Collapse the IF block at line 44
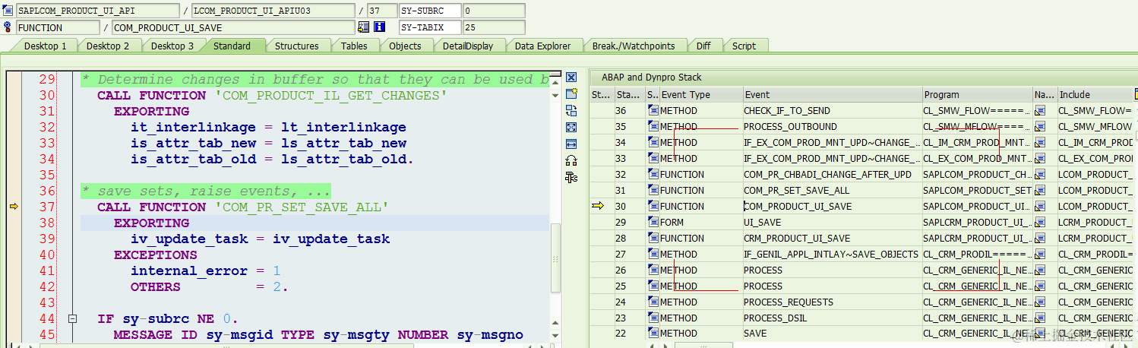Viewport: 1138px width, 348px height. pyautogui.click(x=72, y=319)
